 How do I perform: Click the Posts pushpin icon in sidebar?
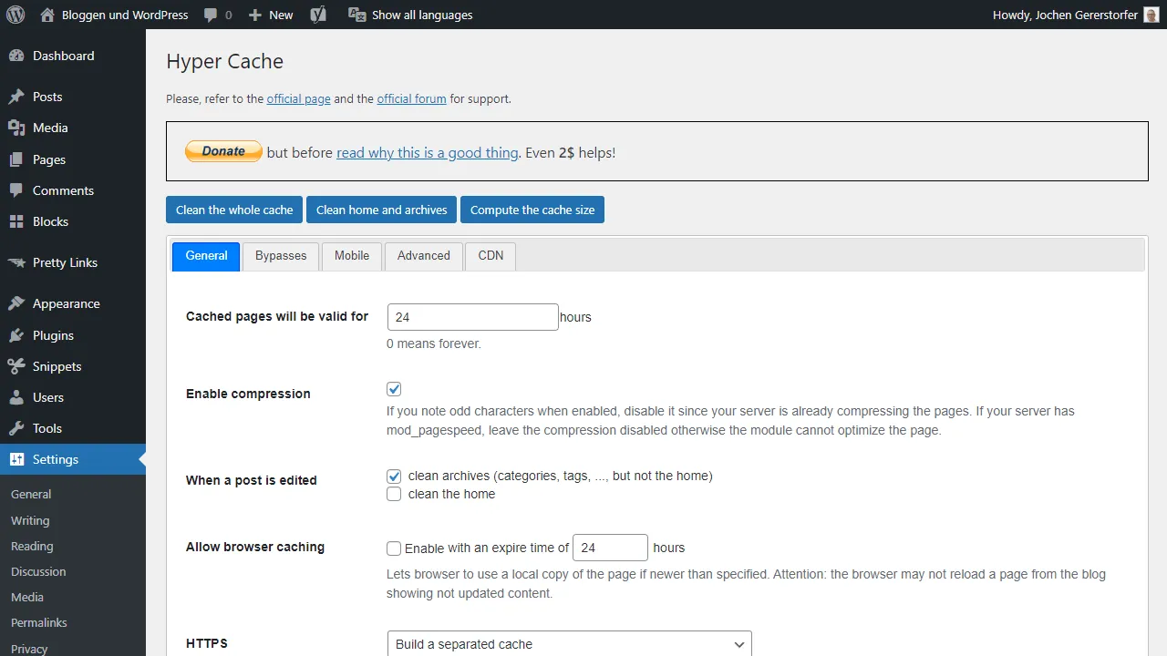pos(16,97)
